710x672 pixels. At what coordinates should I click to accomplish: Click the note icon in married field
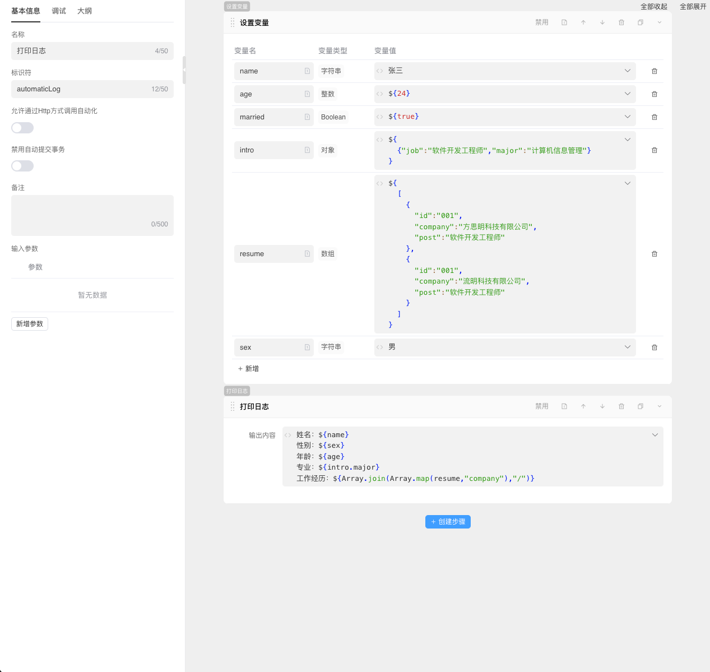tap(307, 117)
